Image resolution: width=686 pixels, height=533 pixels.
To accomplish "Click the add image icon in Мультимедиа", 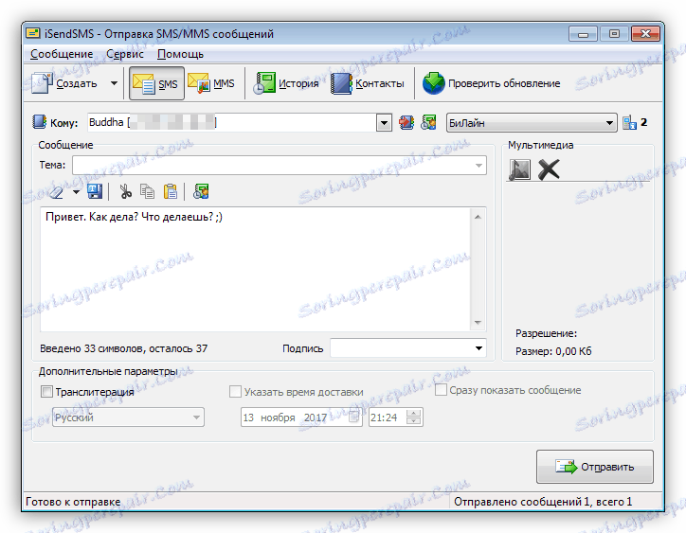I will [x=519, y=169].
